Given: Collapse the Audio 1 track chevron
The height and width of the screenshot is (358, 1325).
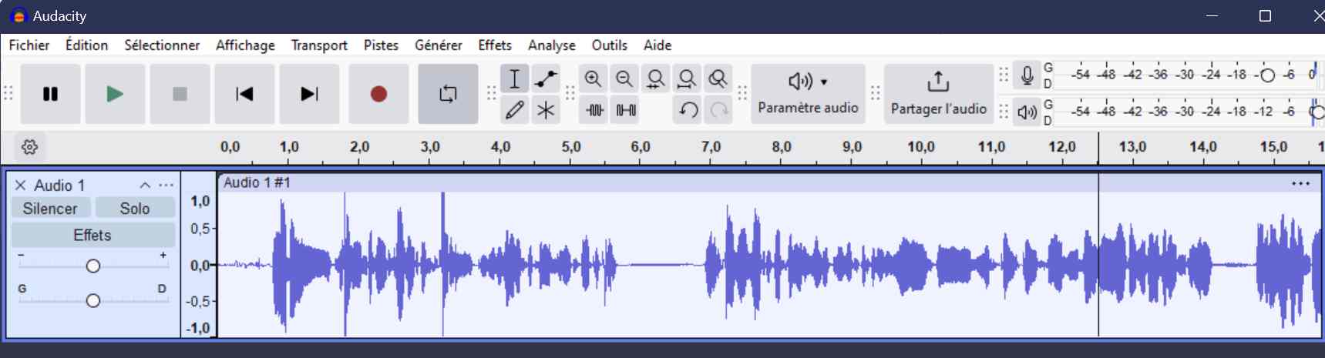Looking at the screenshot, I should tap(145, 186).
